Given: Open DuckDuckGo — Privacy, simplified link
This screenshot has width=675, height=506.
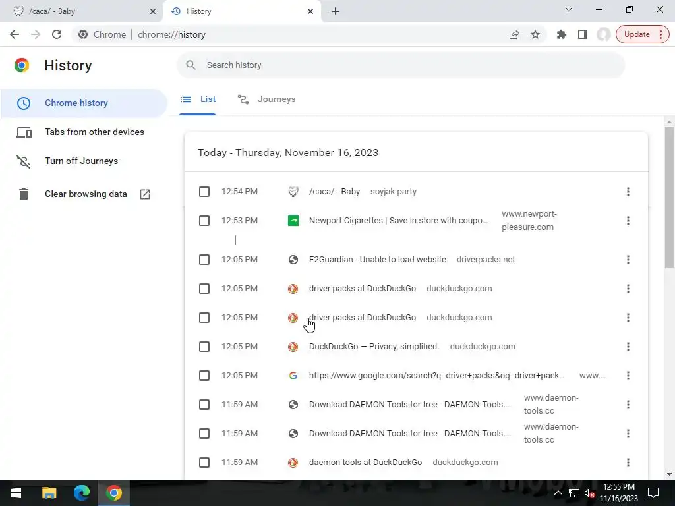Looking at the screenshot, I should 374,347.
